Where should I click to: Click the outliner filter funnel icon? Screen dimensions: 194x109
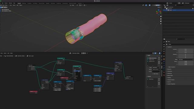[x=193, y=5]
